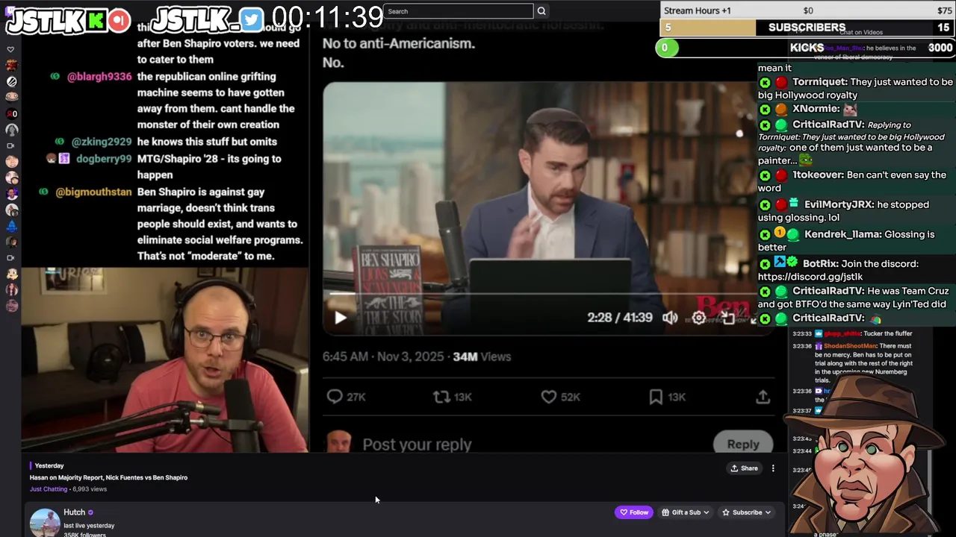Click ShodanShootMan's name in Twitch chat
Viewport: 956px width, 537px height.
pyautogui.click(x=851, y=346)
